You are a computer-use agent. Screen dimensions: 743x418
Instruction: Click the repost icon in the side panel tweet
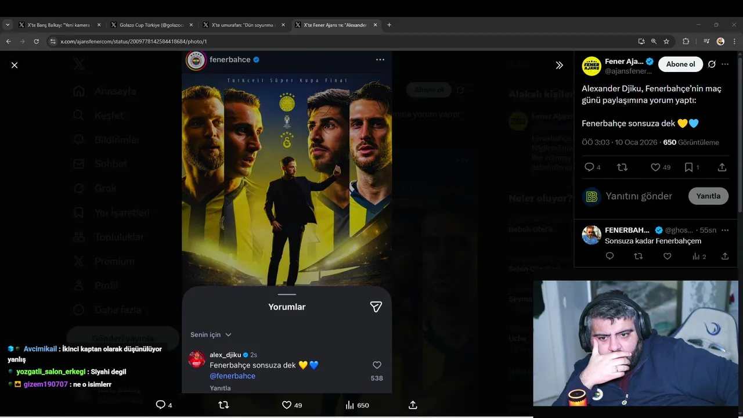click(622, 167)
